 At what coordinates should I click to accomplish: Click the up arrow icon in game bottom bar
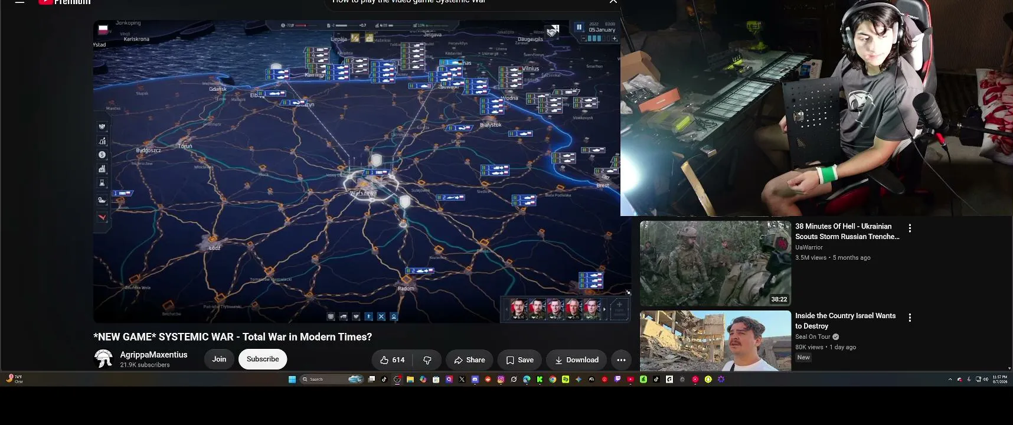(368, 316)
